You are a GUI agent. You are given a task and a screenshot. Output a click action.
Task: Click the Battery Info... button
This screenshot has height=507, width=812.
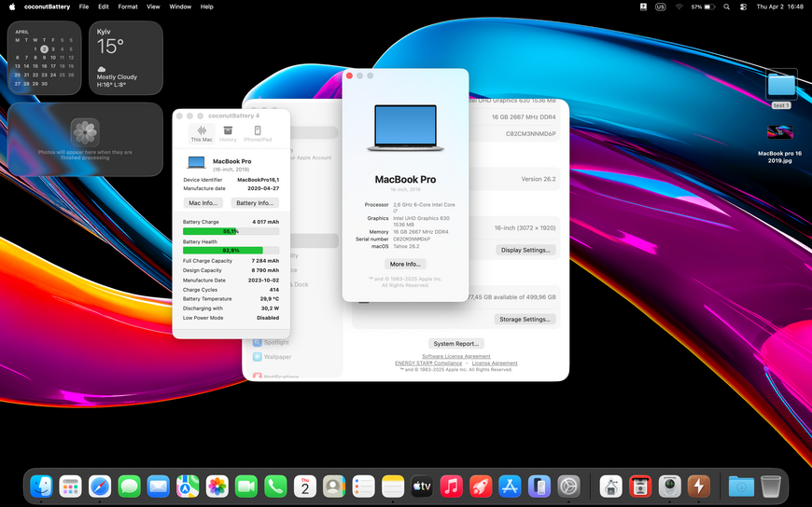point(255,203)
